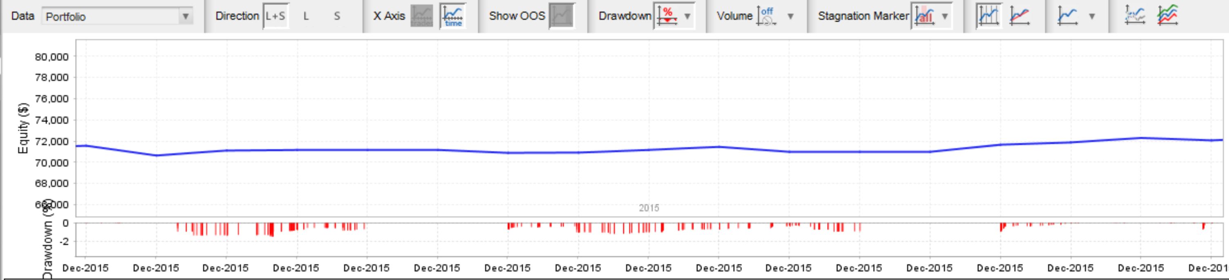
Task: Click the 72,000 equity axis value
Action: point(51,142)
